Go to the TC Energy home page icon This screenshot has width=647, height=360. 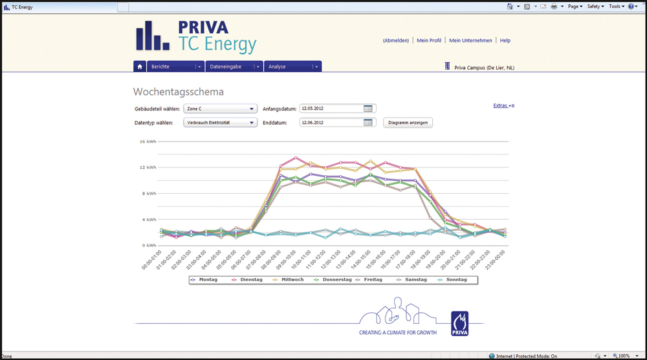coord(140,67)
